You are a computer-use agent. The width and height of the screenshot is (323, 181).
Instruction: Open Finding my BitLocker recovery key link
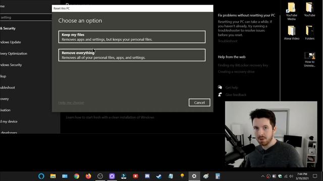point(243,65)
